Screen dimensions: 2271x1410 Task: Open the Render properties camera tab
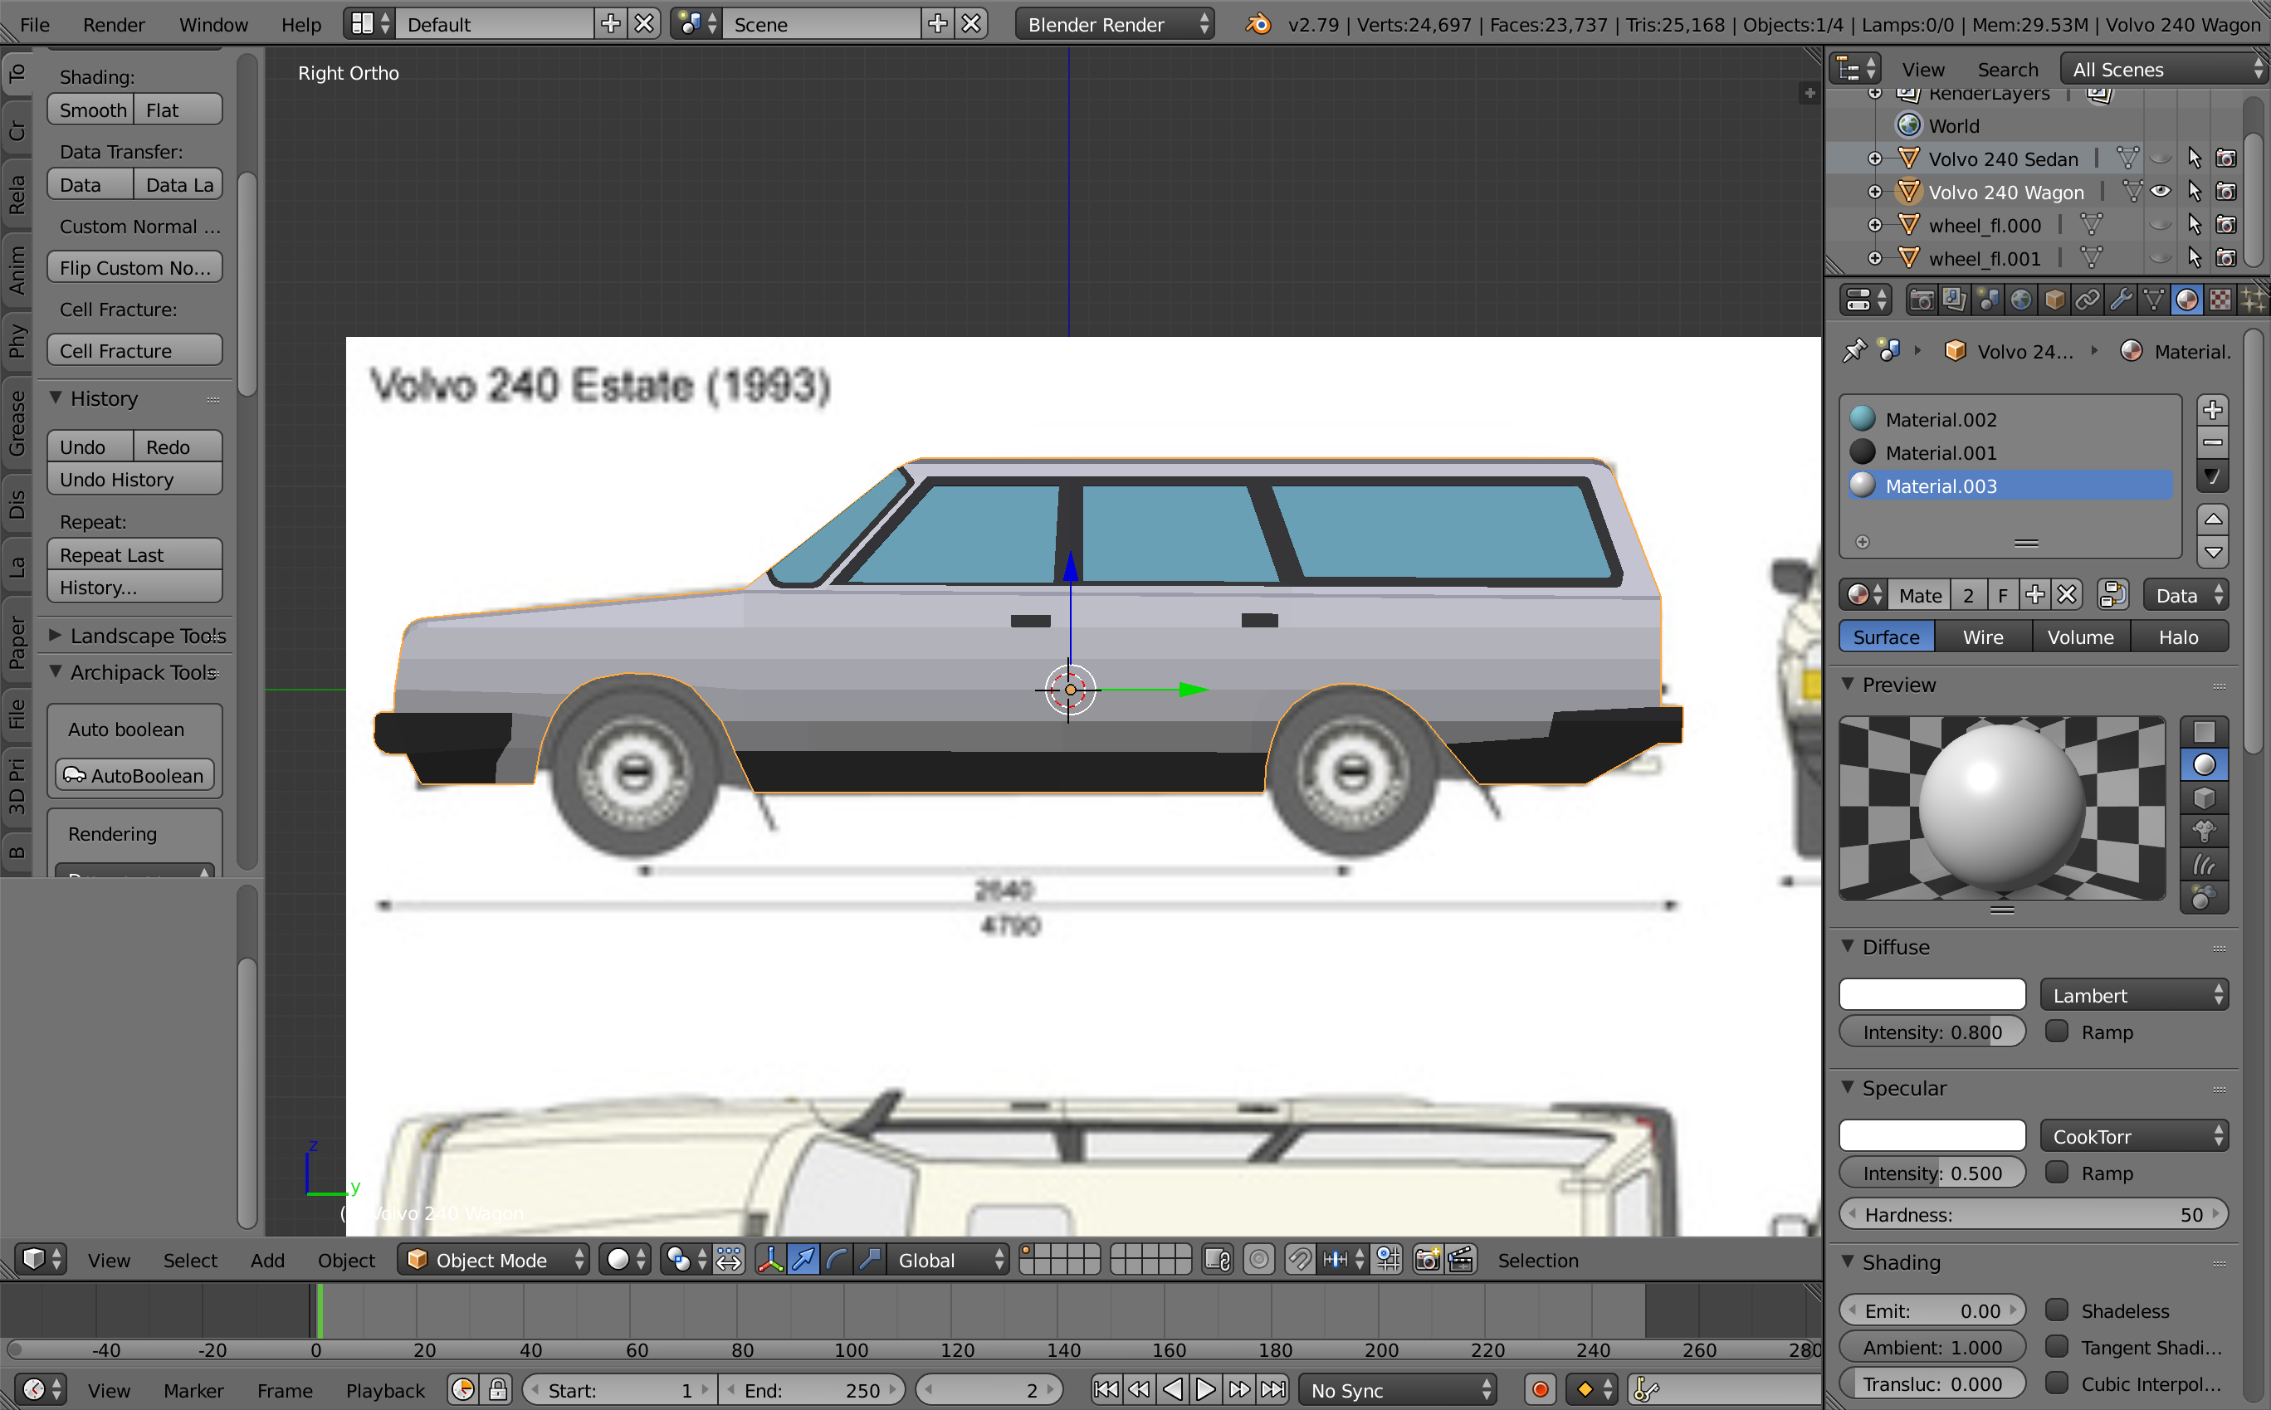pos(1922,300)
